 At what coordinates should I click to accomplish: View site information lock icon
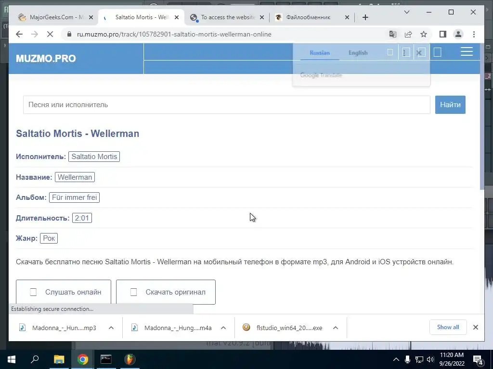point(69,34)
